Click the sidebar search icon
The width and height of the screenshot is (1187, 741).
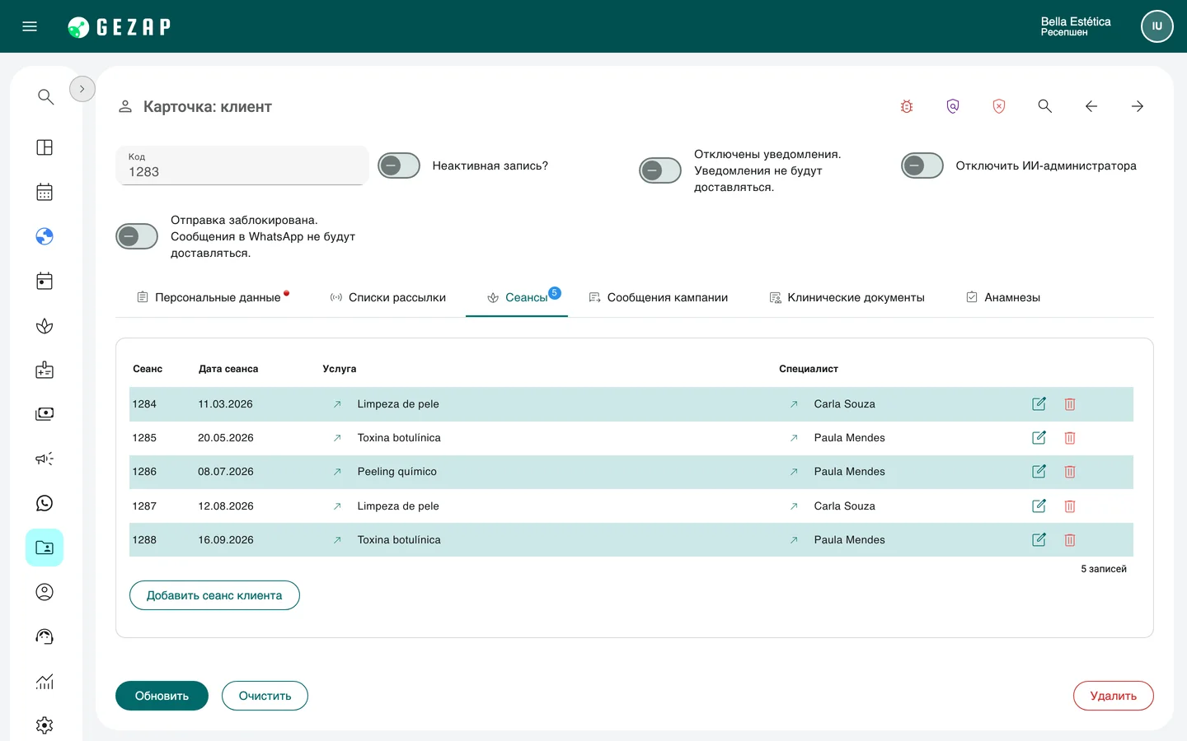[45, 97]
